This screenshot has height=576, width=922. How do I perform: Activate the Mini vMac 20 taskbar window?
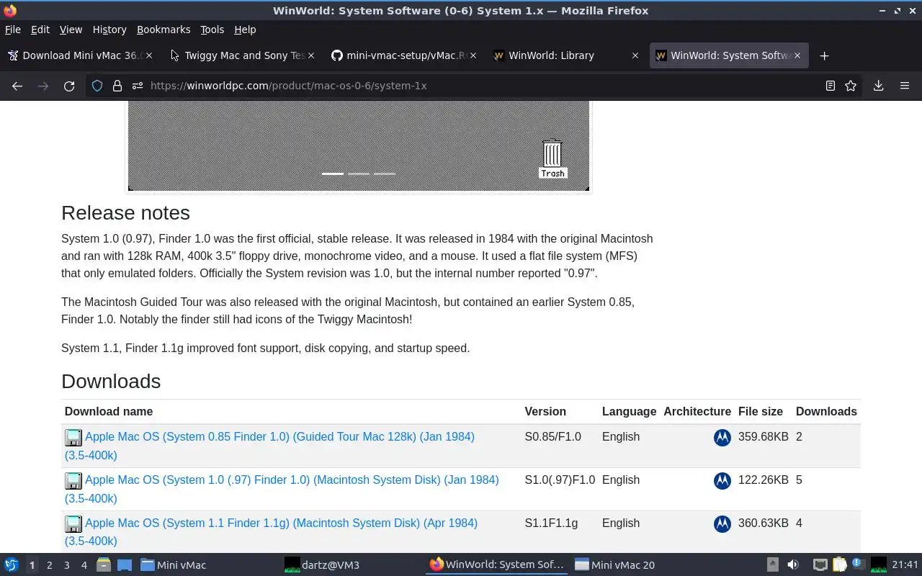641,565
